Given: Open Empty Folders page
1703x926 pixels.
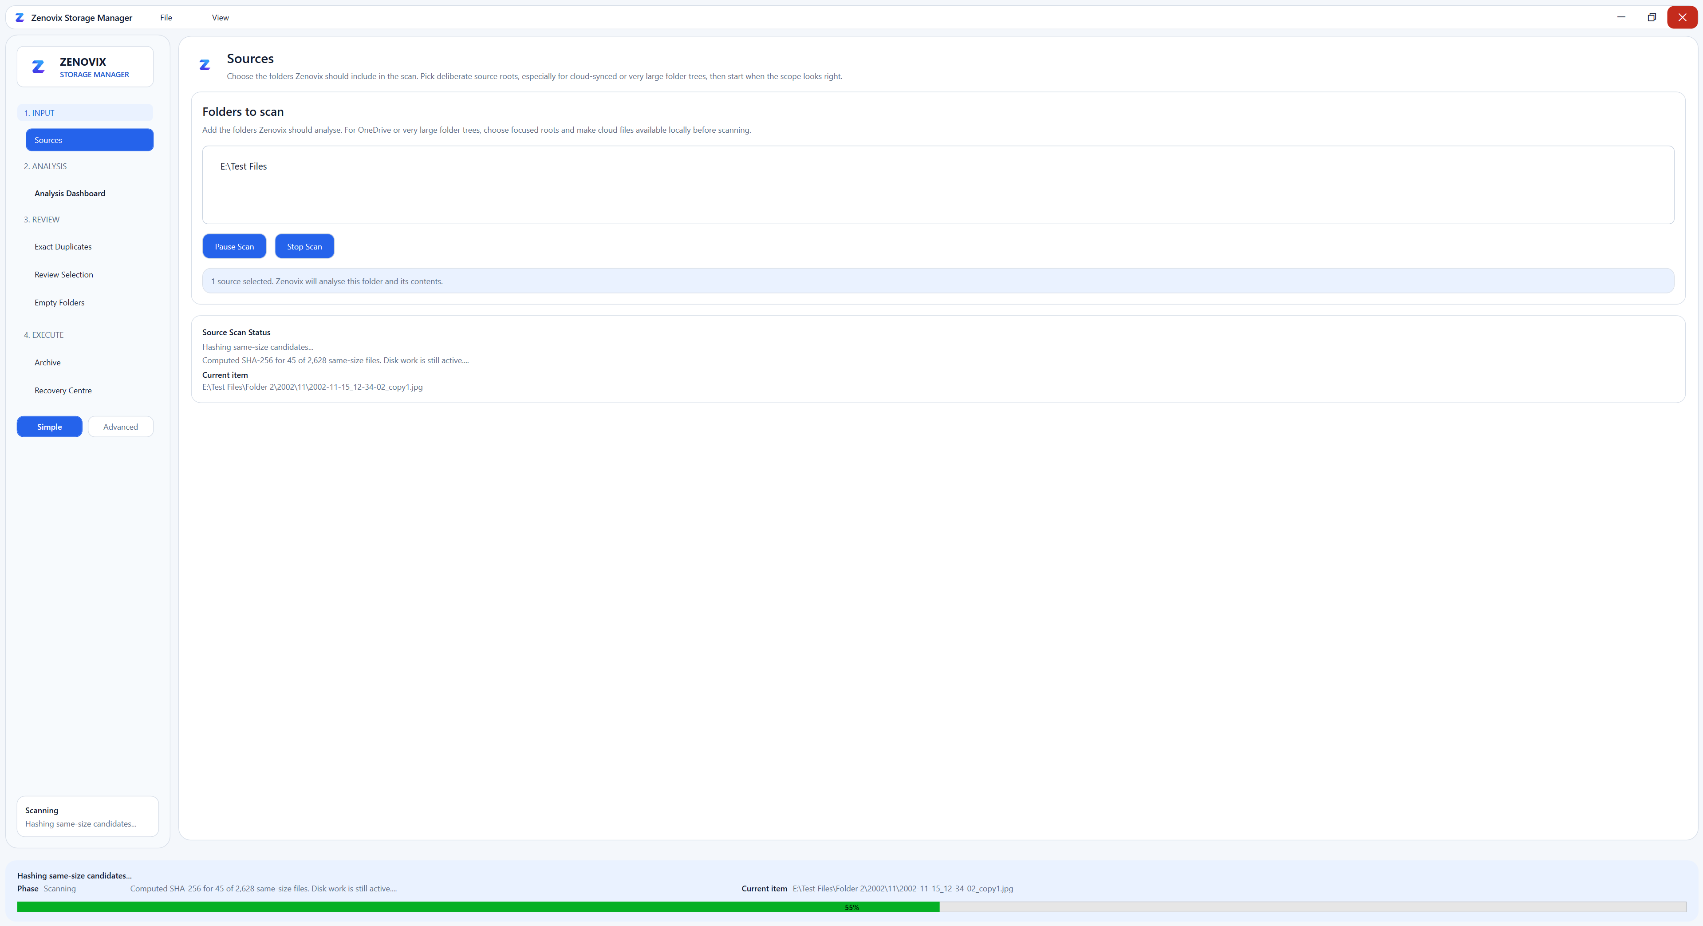Looking at the screenshot, I should (59, 303).
